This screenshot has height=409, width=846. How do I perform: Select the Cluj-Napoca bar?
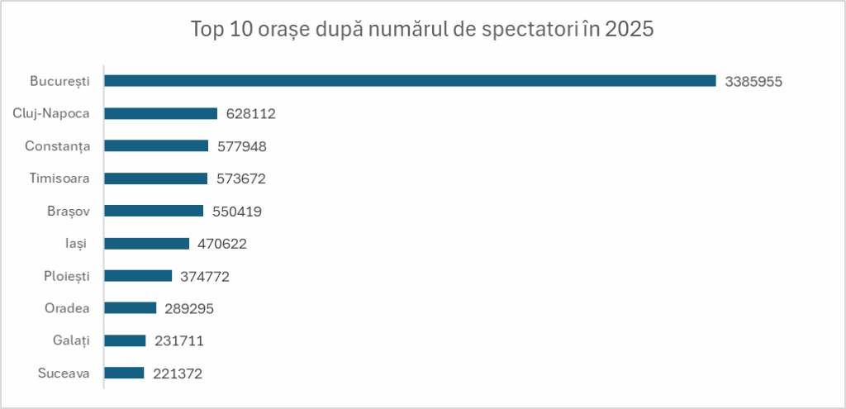pos(161,113)
